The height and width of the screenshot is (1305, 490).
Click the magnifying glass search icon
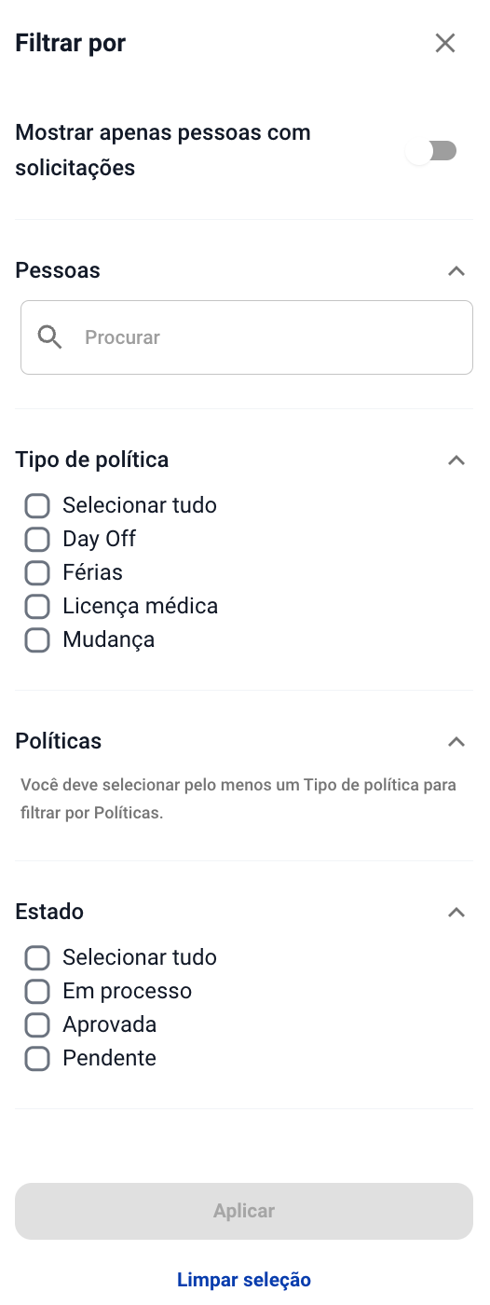(x=49, y=337)
